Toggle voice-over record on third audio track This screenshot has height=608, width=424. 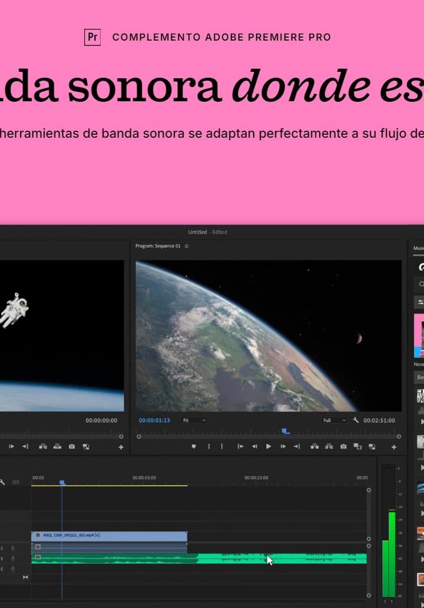(13, 569)
